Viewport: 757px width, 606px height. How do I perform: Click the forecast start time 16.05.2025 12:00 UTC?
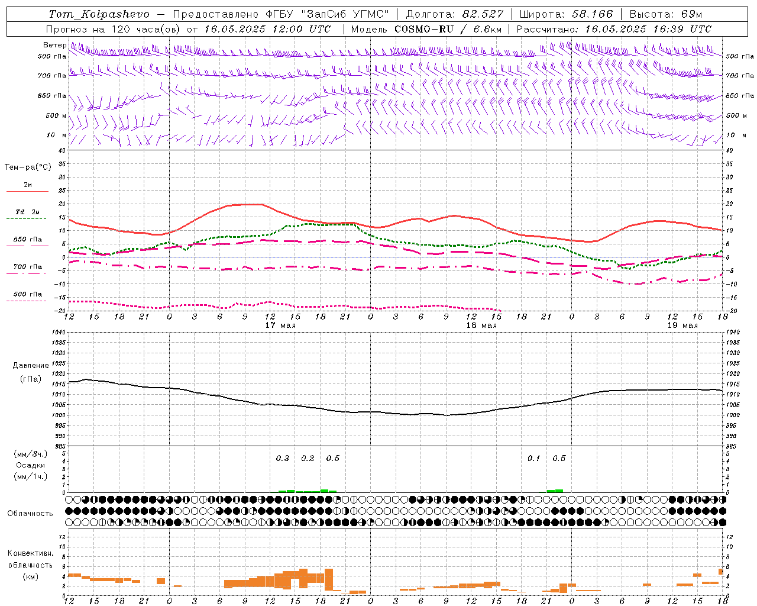pyautogui.click(x=268, y=29)
